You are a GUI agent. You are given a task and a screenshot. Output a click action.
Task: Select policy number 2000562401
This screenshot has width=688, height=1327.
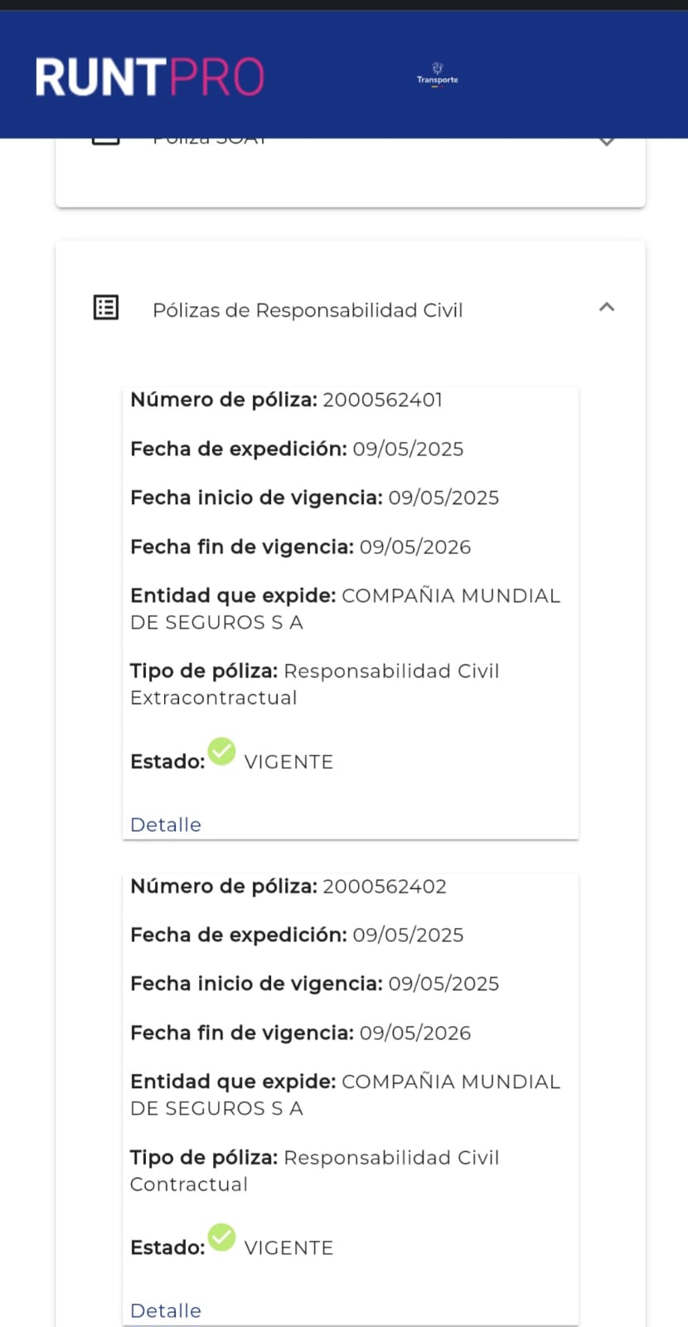(x=382, y=400)
